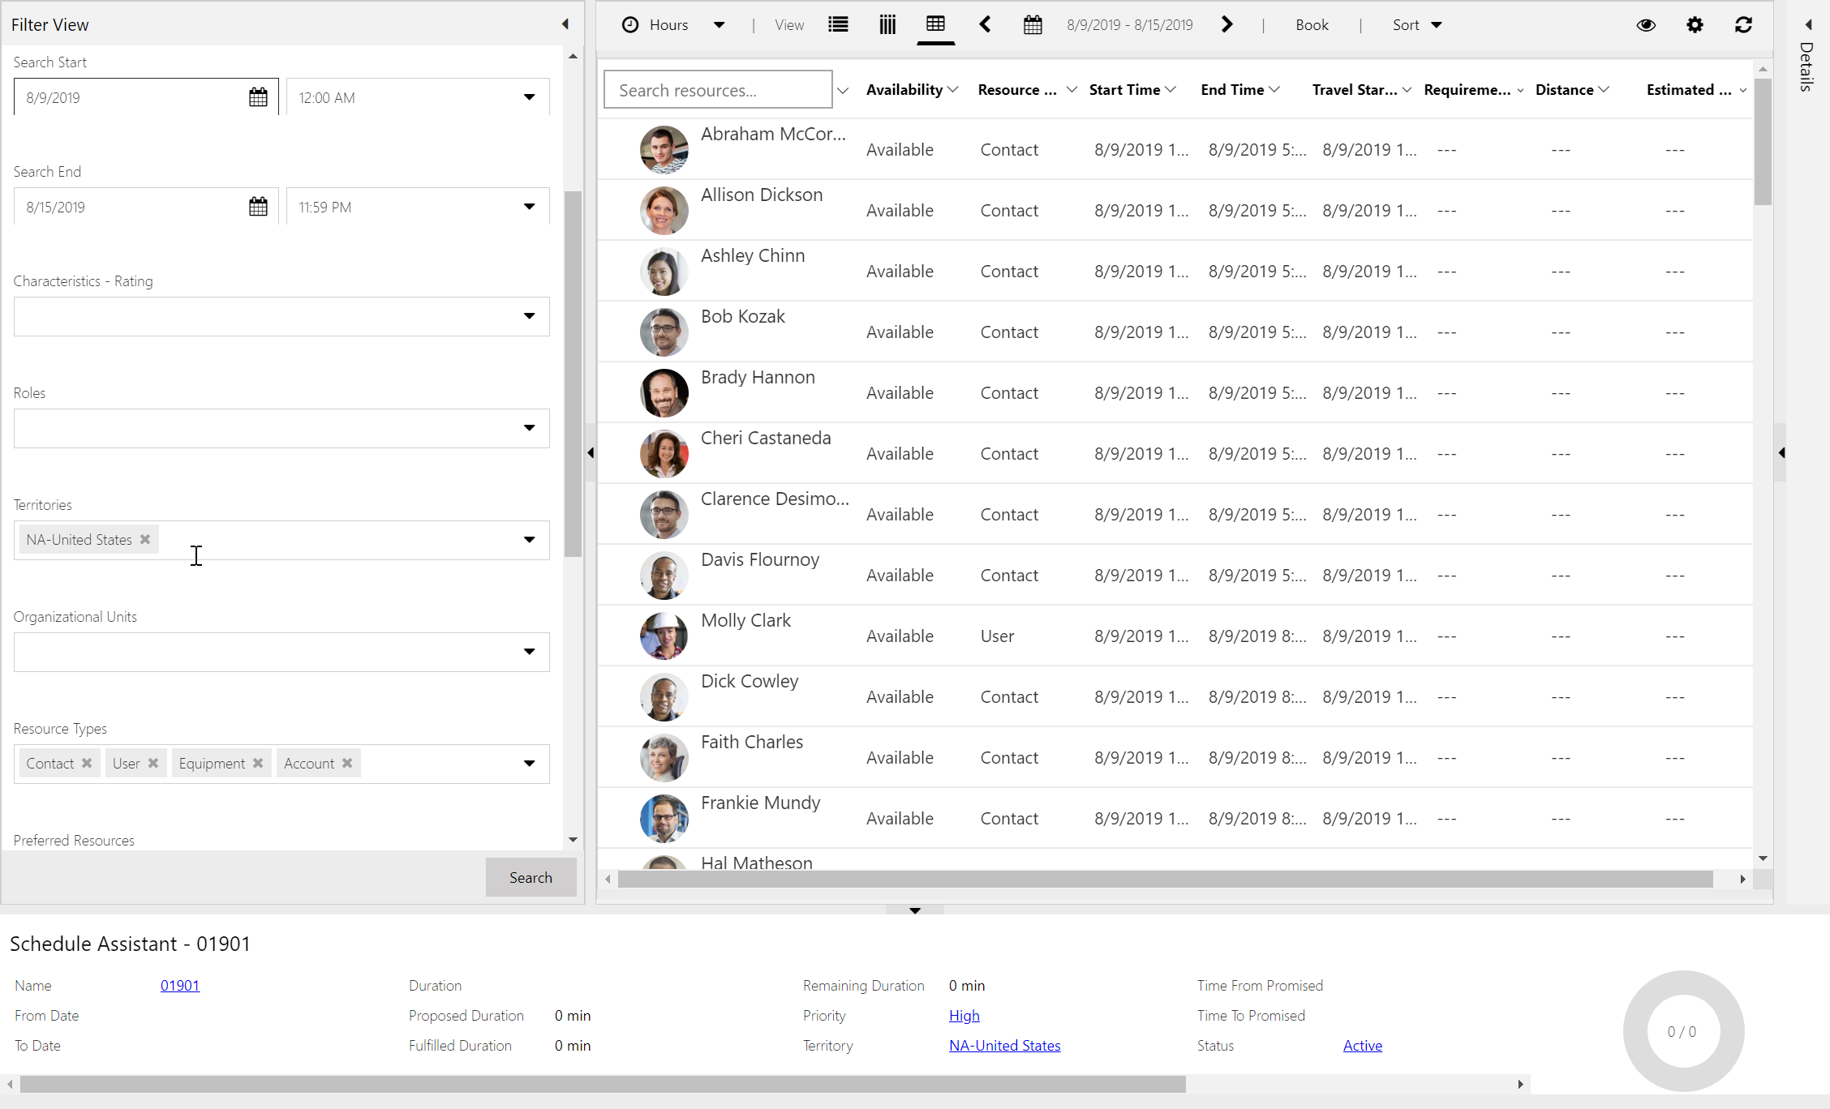Click the Hours view toggle dropdown
Screen dimensions: 1830x1109
(720, 25)
